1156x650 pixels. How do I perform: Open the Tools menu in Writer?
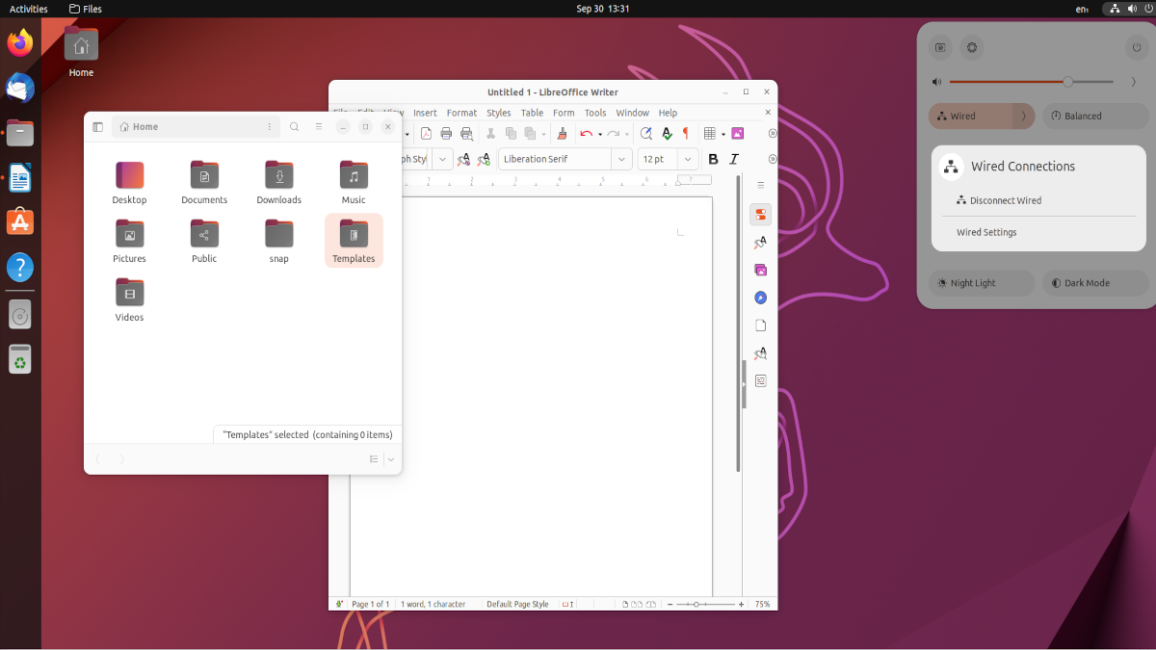tap(595, 113)
